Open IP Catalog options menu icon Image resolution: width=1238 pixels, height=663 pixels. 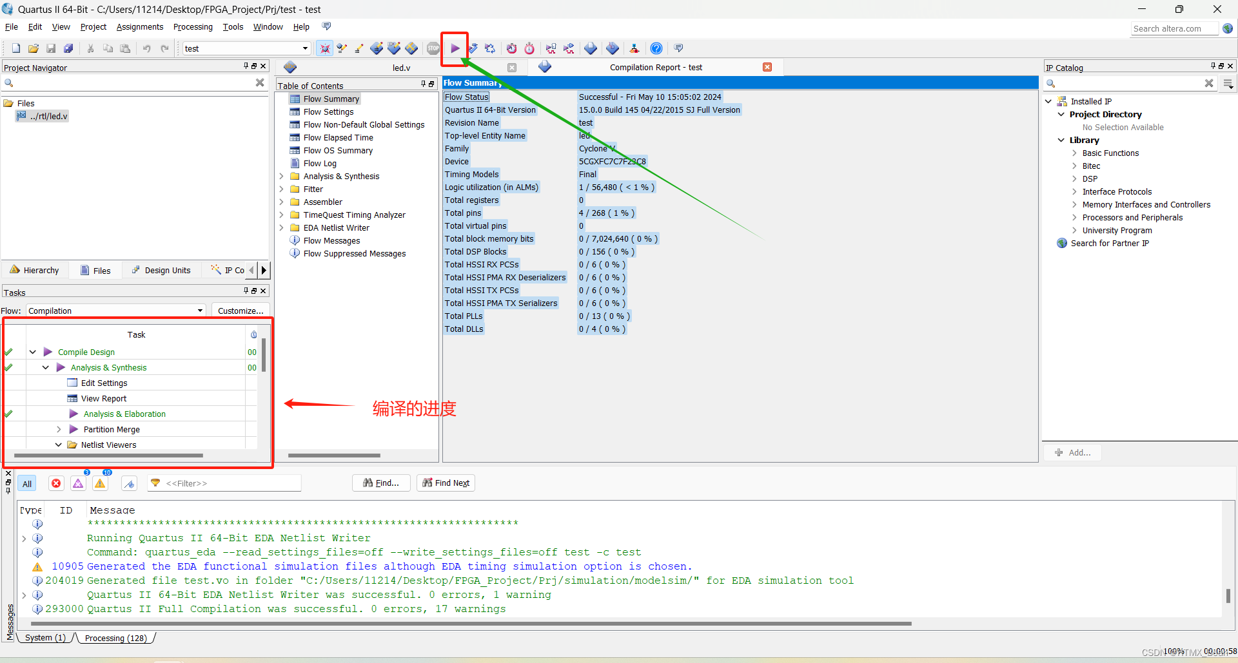1228,84
